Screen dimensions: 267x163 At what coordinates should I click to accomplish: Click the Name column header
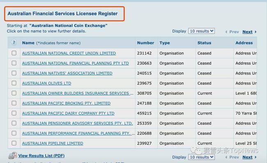tap(28, 43)
